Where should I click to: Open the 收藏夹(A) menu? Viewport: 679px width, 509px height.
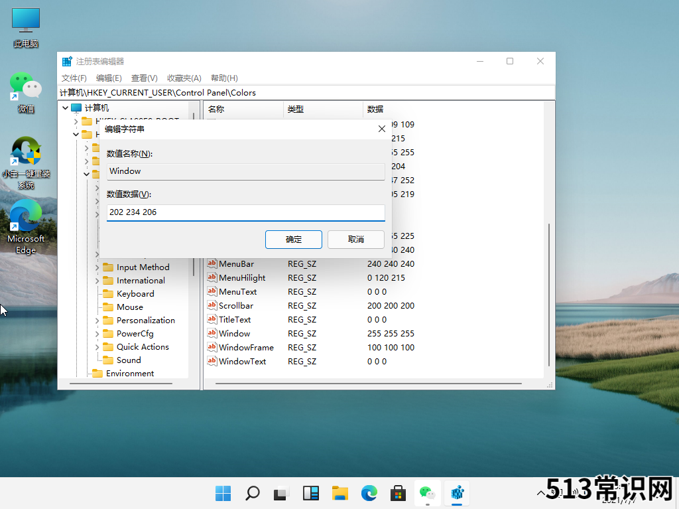point(184,78)
